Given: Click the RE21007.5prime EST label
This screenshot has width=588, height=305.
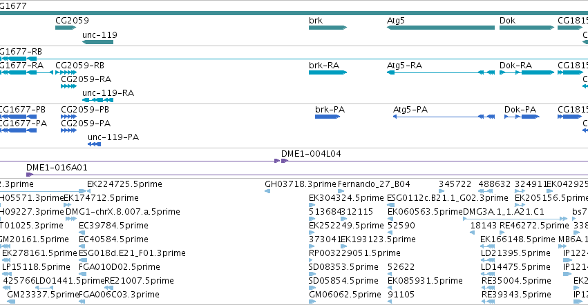Looking at the screenshot, I should coord(139,281).
